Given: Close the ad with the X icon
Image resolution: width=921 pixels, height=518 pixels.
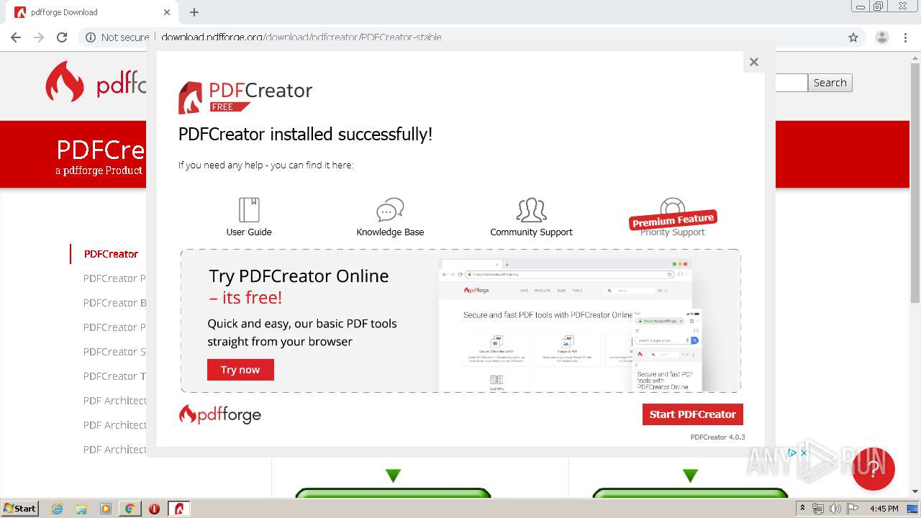Looking at the screenshot, I should [804, 453].
